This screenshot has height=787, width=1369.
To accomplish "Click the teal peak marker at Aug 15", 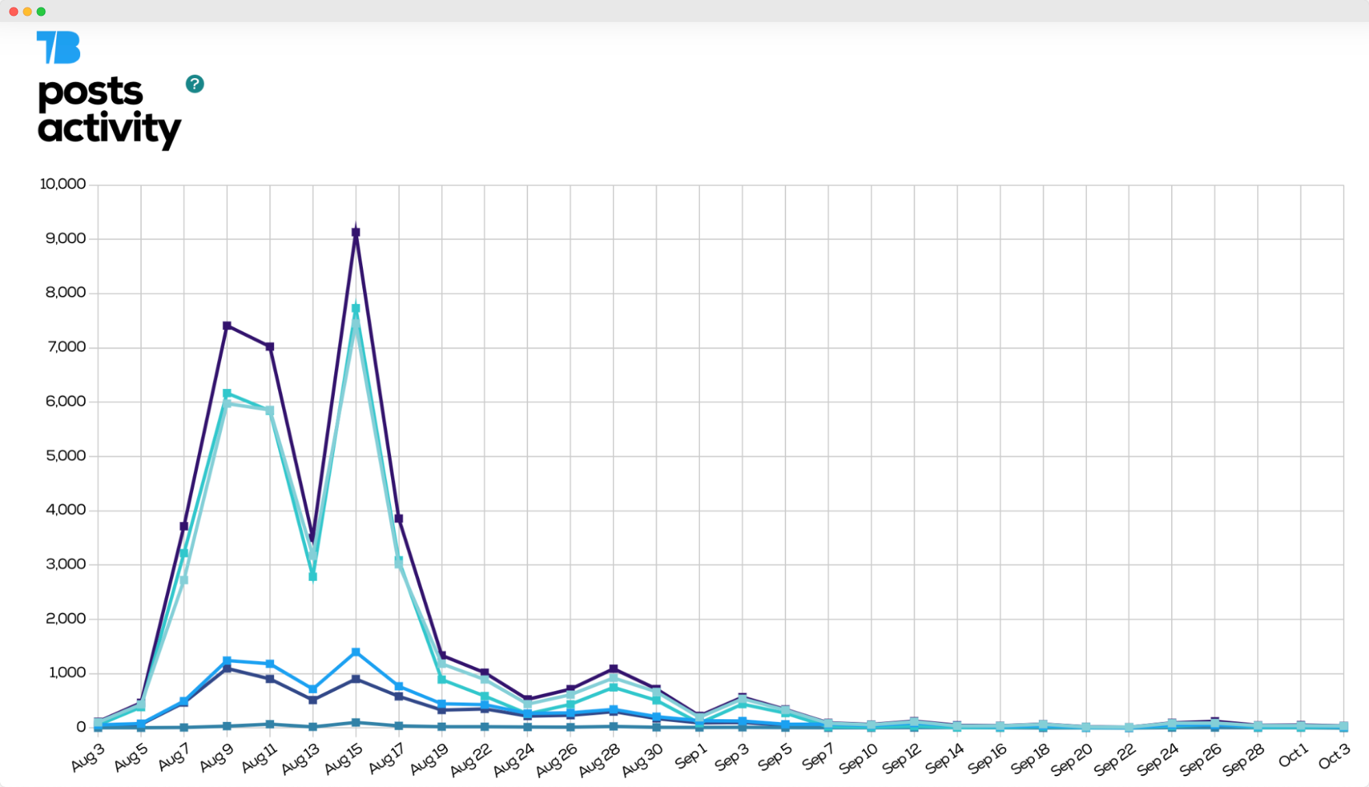I will pyautogui.click(x=355, y=308).
